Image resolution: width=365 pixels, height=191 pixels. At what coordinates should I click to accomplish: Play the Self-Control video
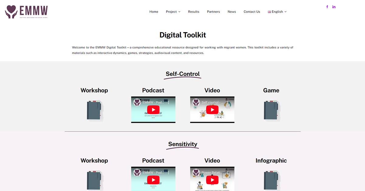pos(212,110)
